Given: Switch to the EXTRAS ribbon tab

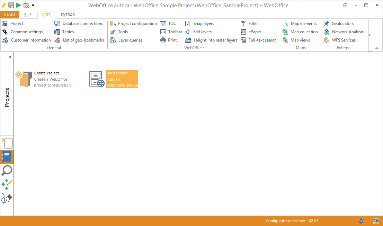Looking at the screenshot, I should tap(68, 15).
